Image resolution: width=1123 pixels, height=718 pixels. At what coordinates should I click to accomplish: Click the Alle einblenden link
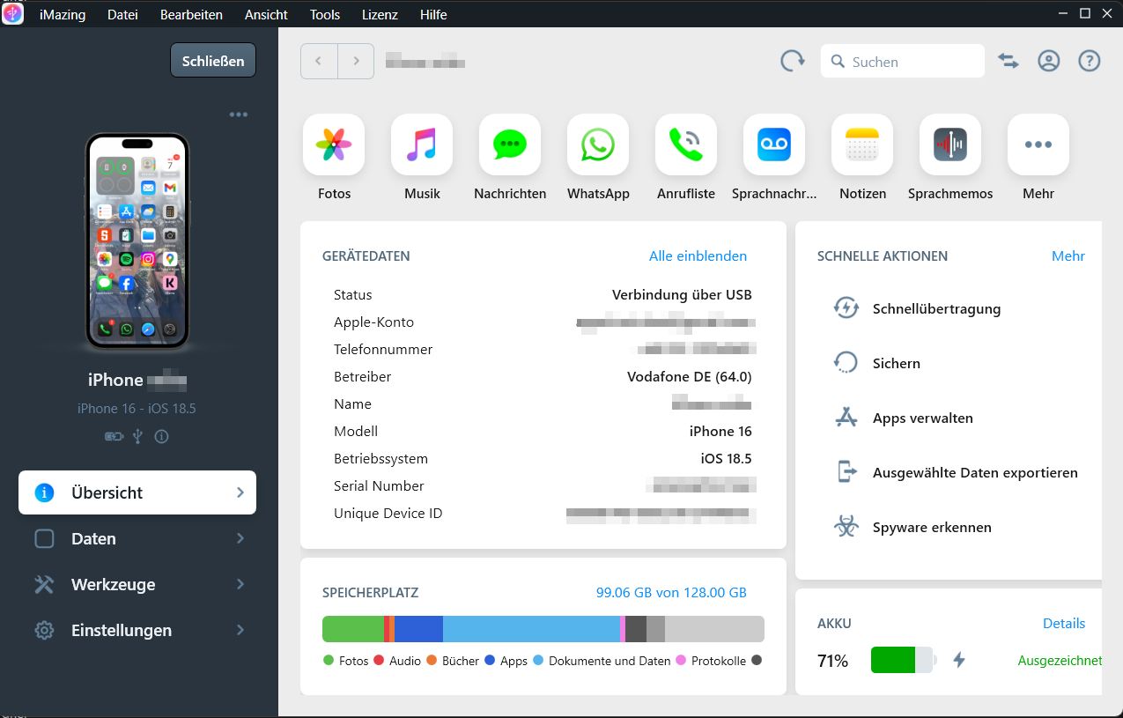click(698, 255)
